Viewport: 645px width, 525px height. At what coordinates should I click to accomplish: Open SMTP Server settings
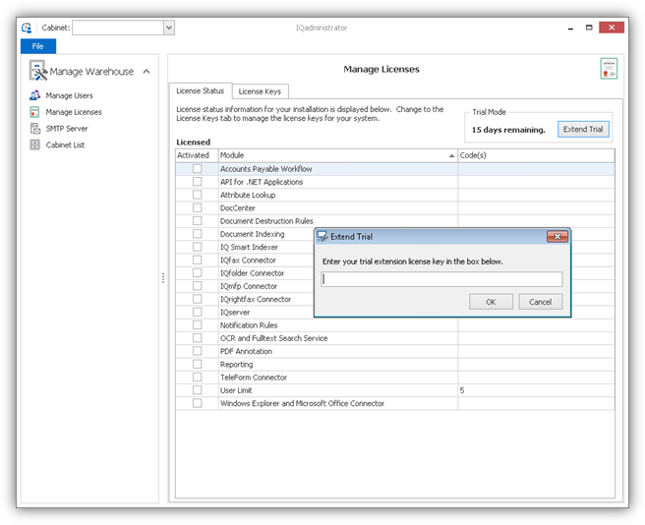pos(67,129)
